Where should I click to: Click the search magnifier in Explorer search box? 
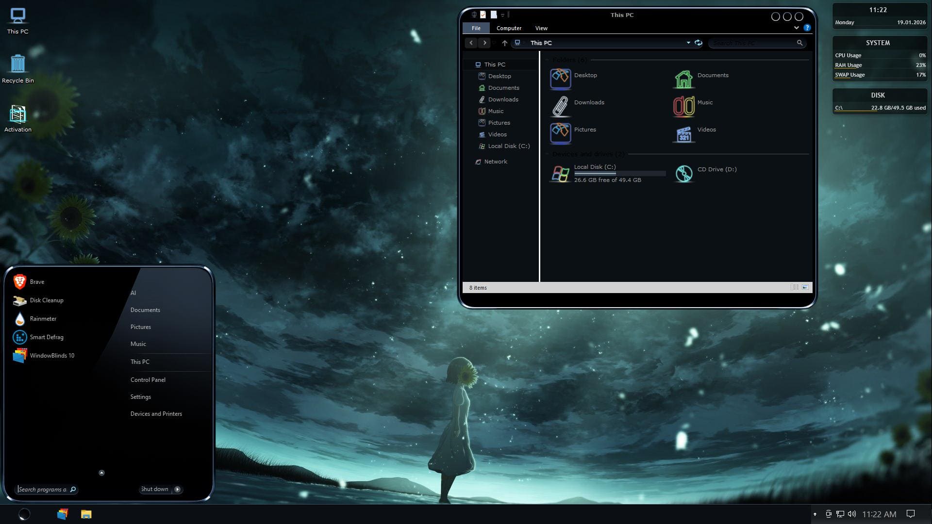pos(799,43)
